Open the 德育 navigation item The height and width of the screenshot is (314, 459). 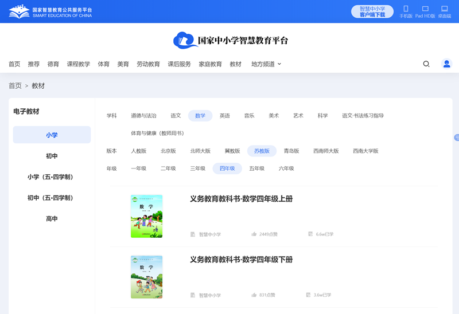pyautogui.click(x=53, y=64)
